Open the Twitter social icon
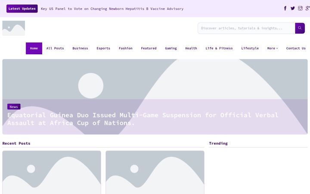Image resolution: width=310 pixels, height=194 pixels. 293,8
